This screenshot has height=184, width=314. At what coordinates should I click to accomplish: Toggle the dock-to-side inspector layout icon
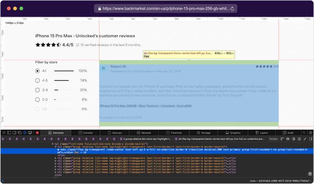14,133
